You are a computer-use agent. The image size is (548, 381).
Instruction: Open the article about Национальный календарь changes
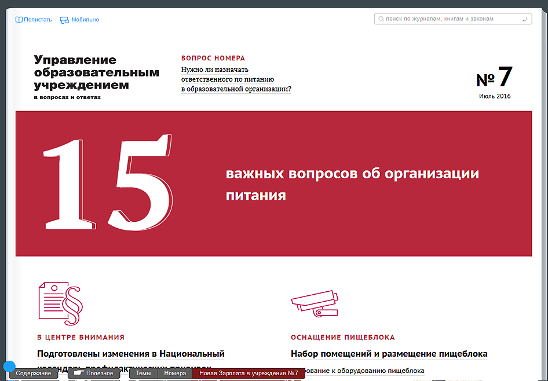coord(130,354)
